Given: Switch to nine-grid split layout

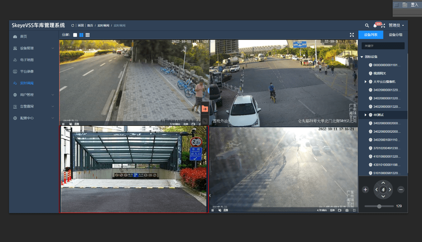Looking at the screenshot, I should (x=88, y=35).
